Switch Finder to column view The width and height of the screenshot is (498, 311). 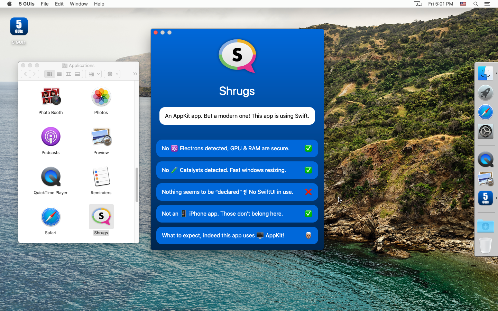pos(68,74)
